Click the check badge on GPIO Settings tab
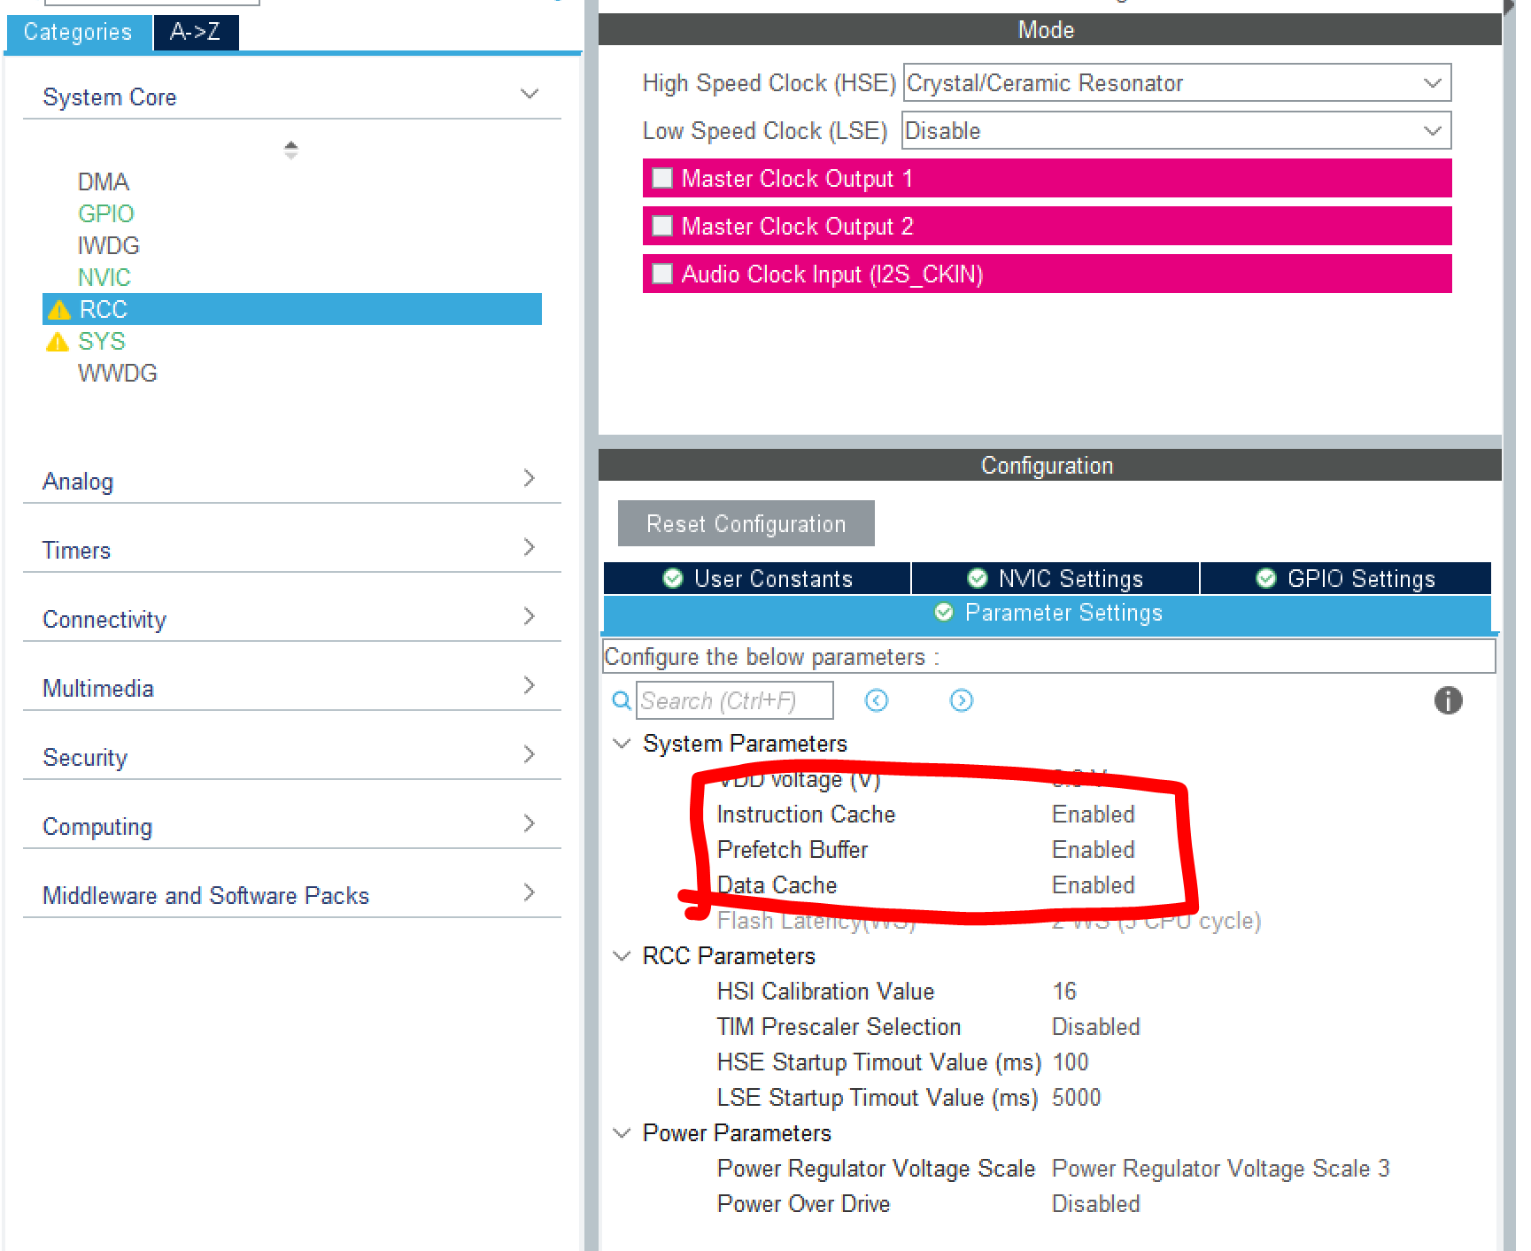 click(1265, 578)
